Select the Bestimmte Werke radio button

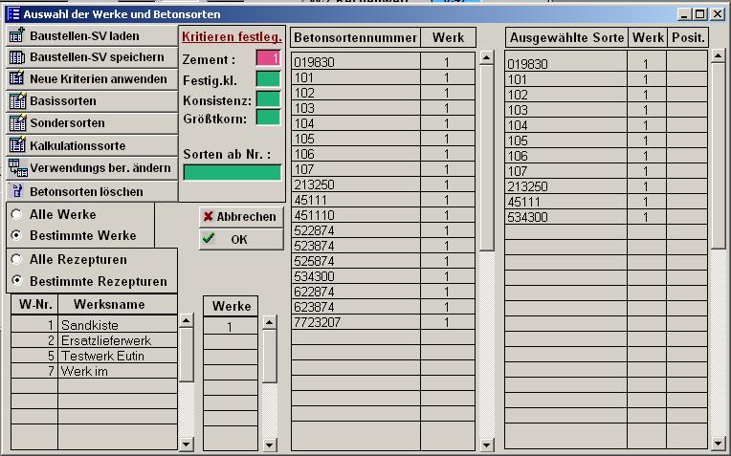(x=16, y=235)
